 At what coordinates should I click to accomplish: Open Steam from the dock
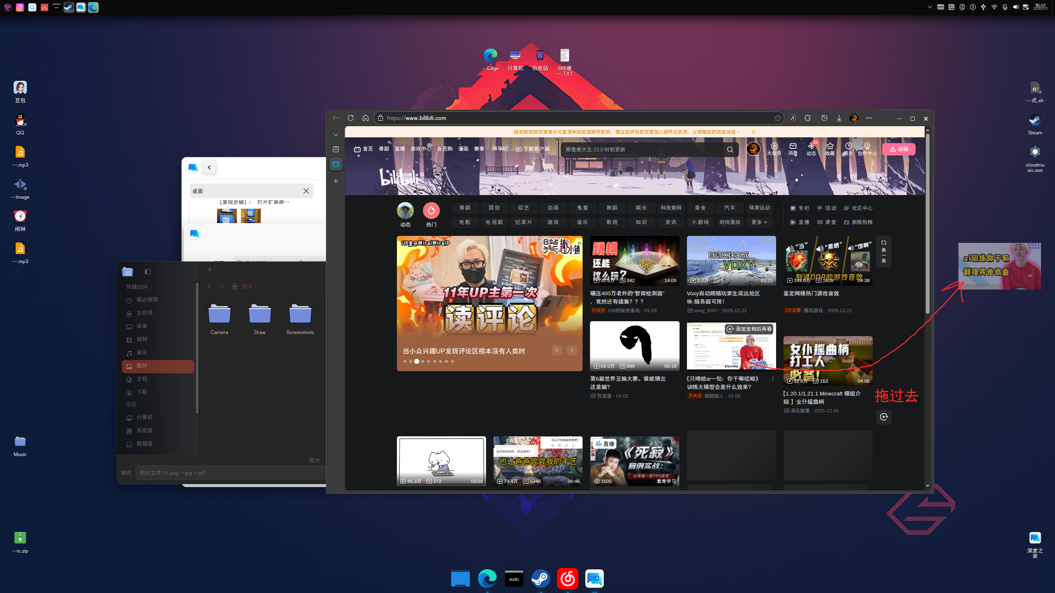point(540,578)
